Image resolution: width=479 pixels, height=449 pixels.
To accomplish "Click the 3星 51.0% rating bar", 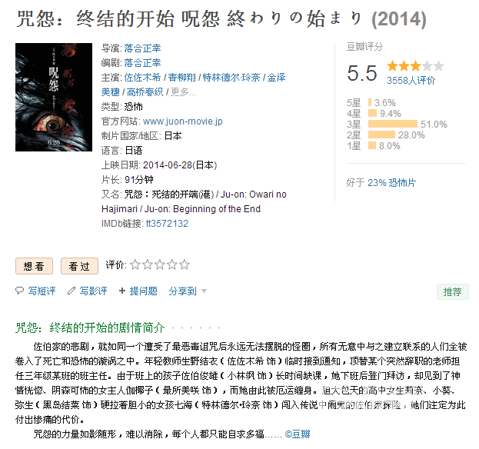I will pos(393,124).
